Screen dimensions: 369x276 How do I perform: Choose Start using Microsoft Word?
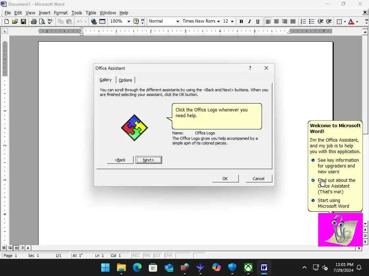pyautogui.click(x=331, y=203)
